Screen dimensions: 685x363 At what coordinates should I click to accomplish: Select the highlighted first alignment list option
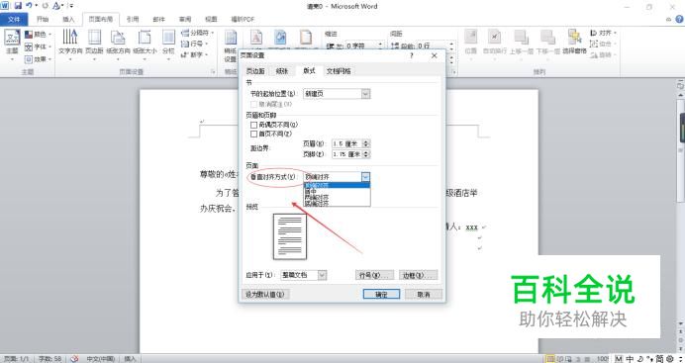pos(337,185)
